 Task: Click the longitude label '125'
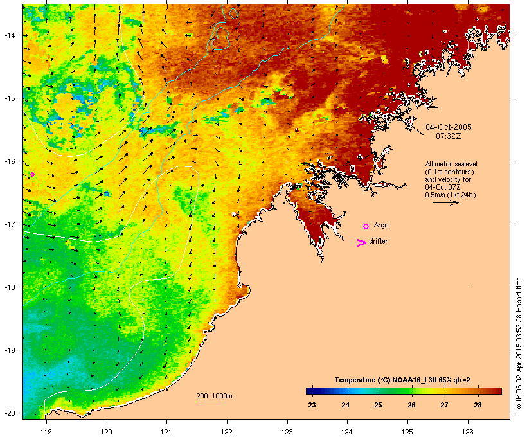[407, 432]
